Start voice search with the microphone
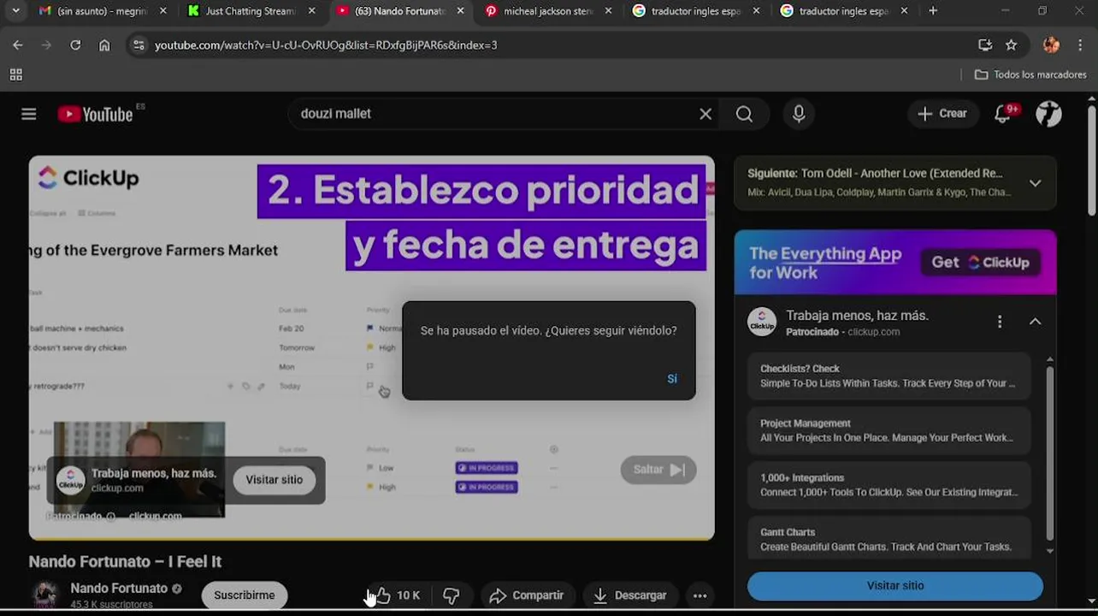 [799, 114]
